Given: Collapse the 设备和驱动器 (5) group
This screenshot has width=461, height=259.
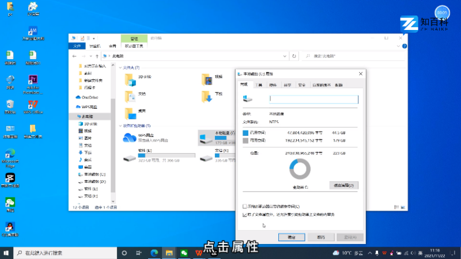Looking at the screenshot, I should (x=120, y=125).
